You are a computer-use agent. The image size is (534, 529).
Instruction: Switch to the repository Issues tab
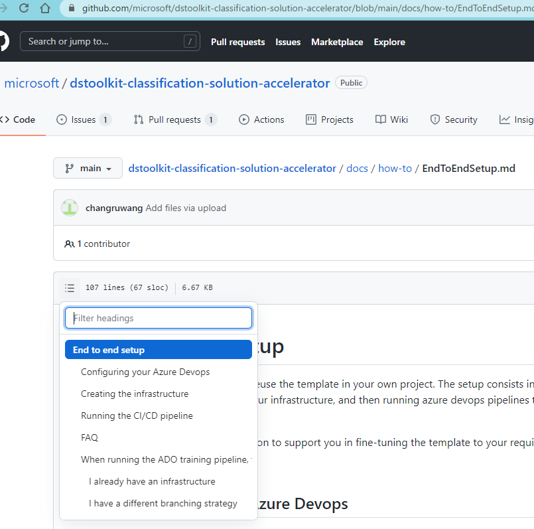[84, 119]
